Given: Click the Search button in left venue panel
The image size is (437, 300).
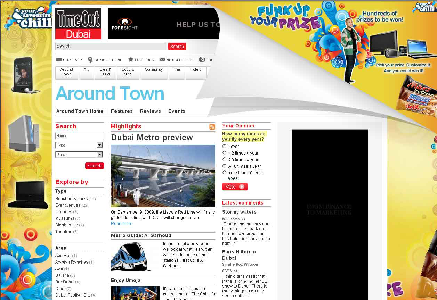Looking at the screenshot, I should coord(95,166).
